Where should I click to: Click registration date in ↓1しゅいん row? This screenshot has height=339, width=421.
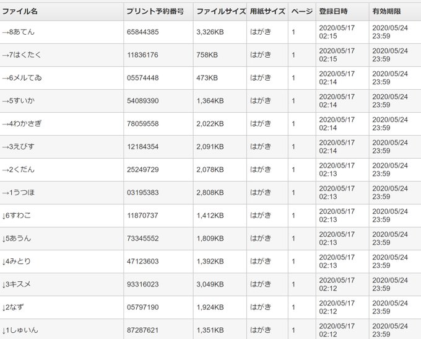337,330
